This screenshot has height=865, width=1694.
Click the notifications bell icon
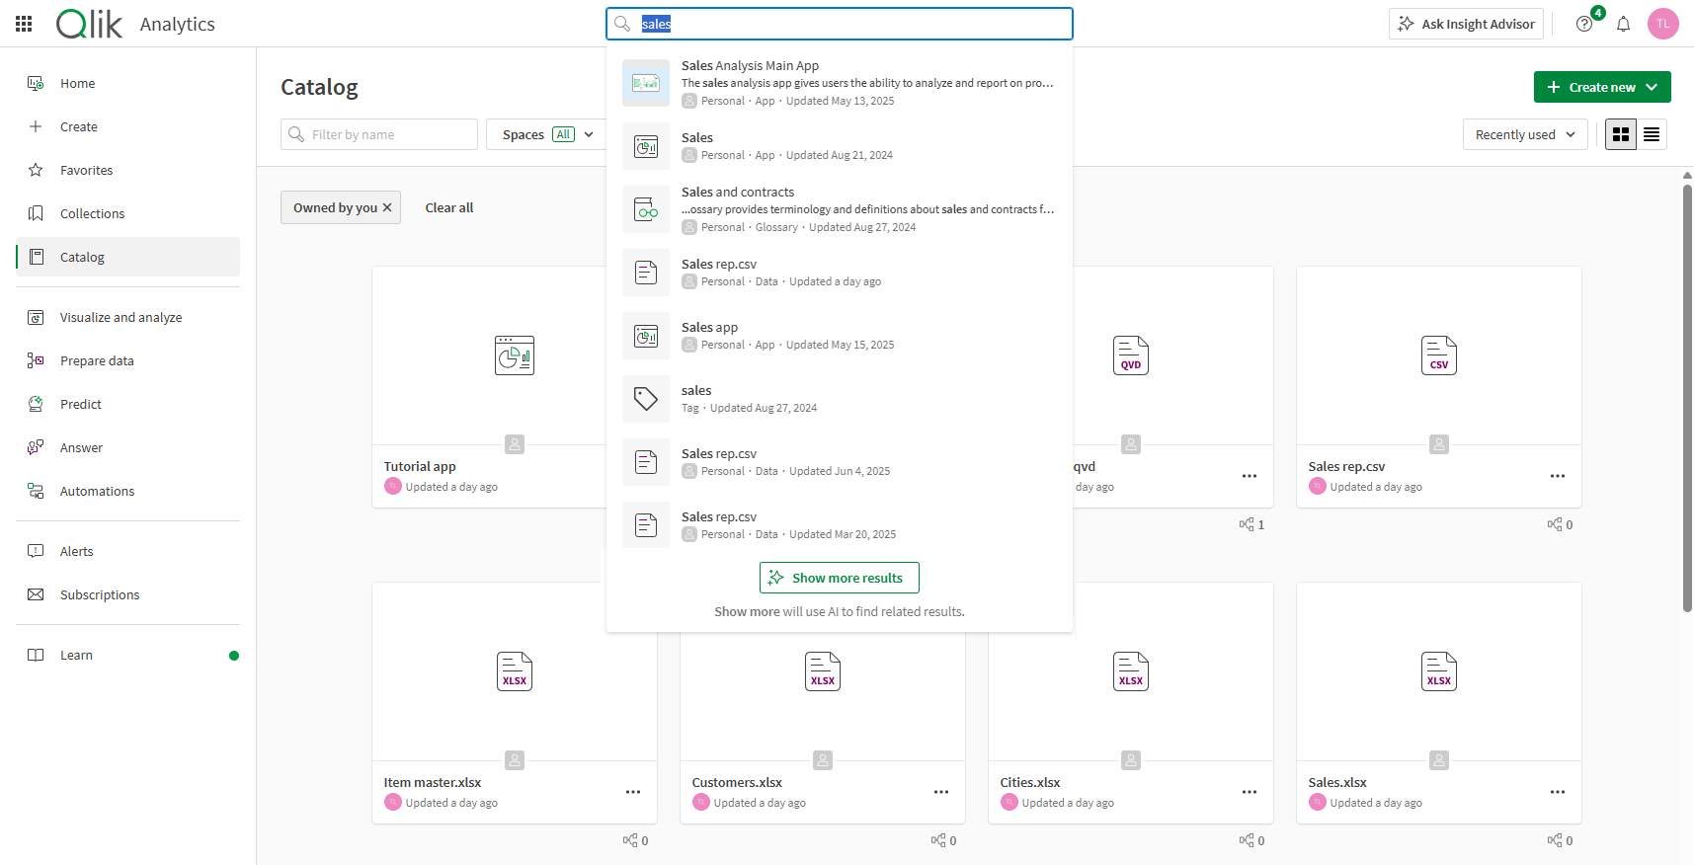pyautogui.click(x=1623, y=24)
